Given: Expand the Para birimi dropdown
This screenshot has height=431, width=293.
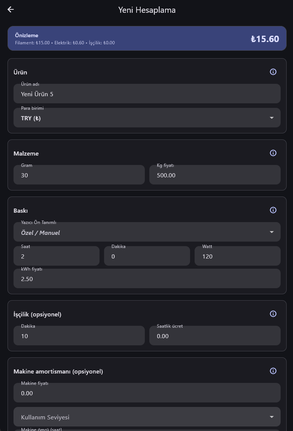Looking at the screenshot, I should (147, 118).
